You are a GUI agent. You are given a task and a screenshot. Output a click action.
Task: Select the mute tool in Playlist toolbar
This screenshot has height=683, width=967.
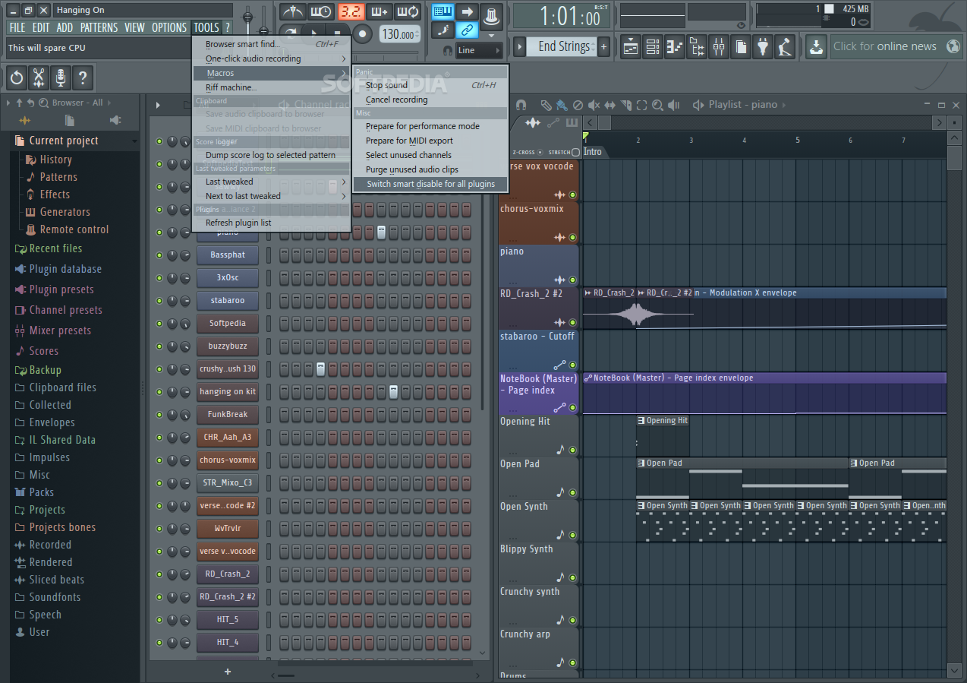coord(594,105)
